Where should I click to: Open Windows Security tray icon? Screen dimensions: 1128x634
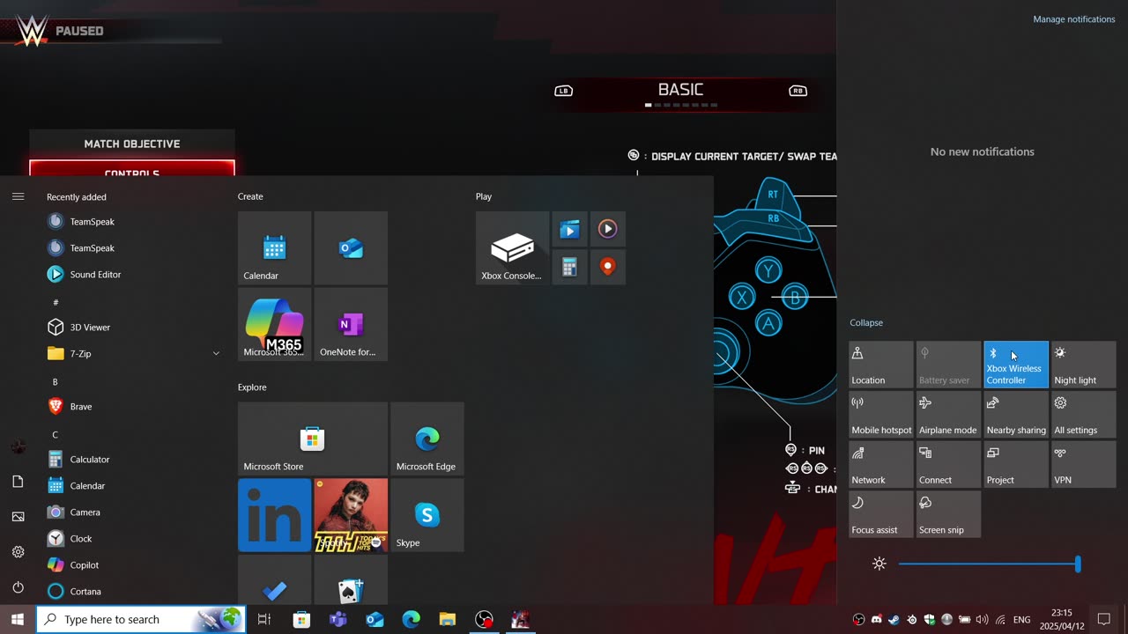929,620
